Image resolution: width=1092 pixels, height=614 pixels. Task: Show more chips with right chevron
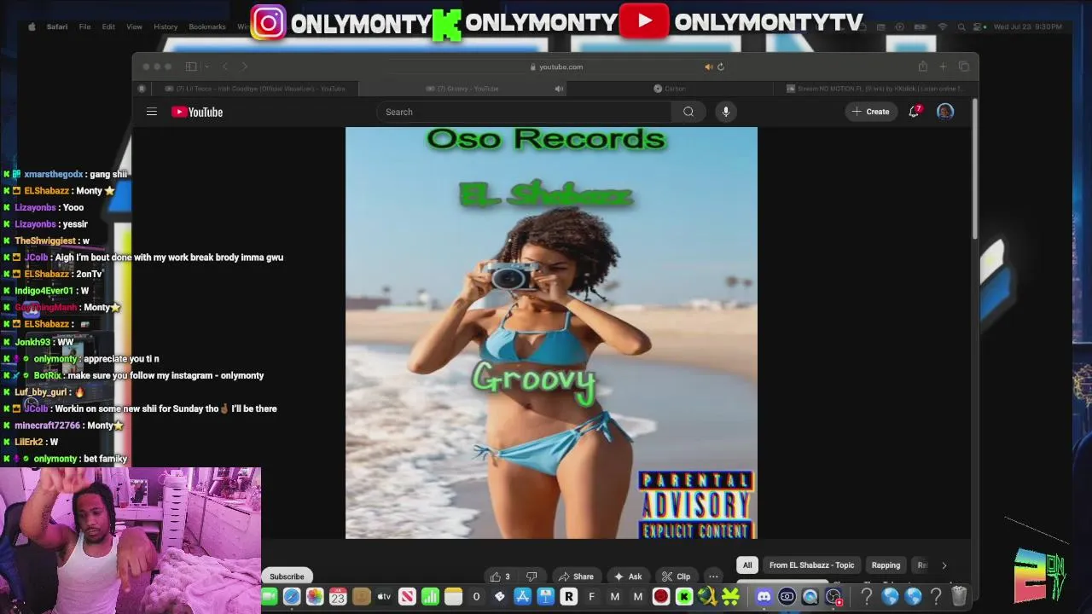[x=944, y=565]
